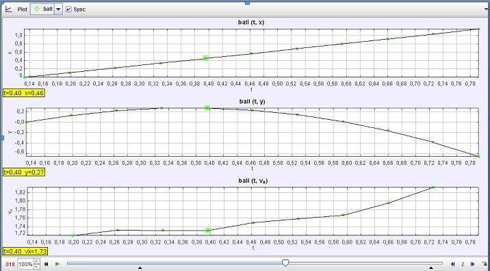
Task: Open the dropdown arrow at top-right corner
Action: coord(486,10)
